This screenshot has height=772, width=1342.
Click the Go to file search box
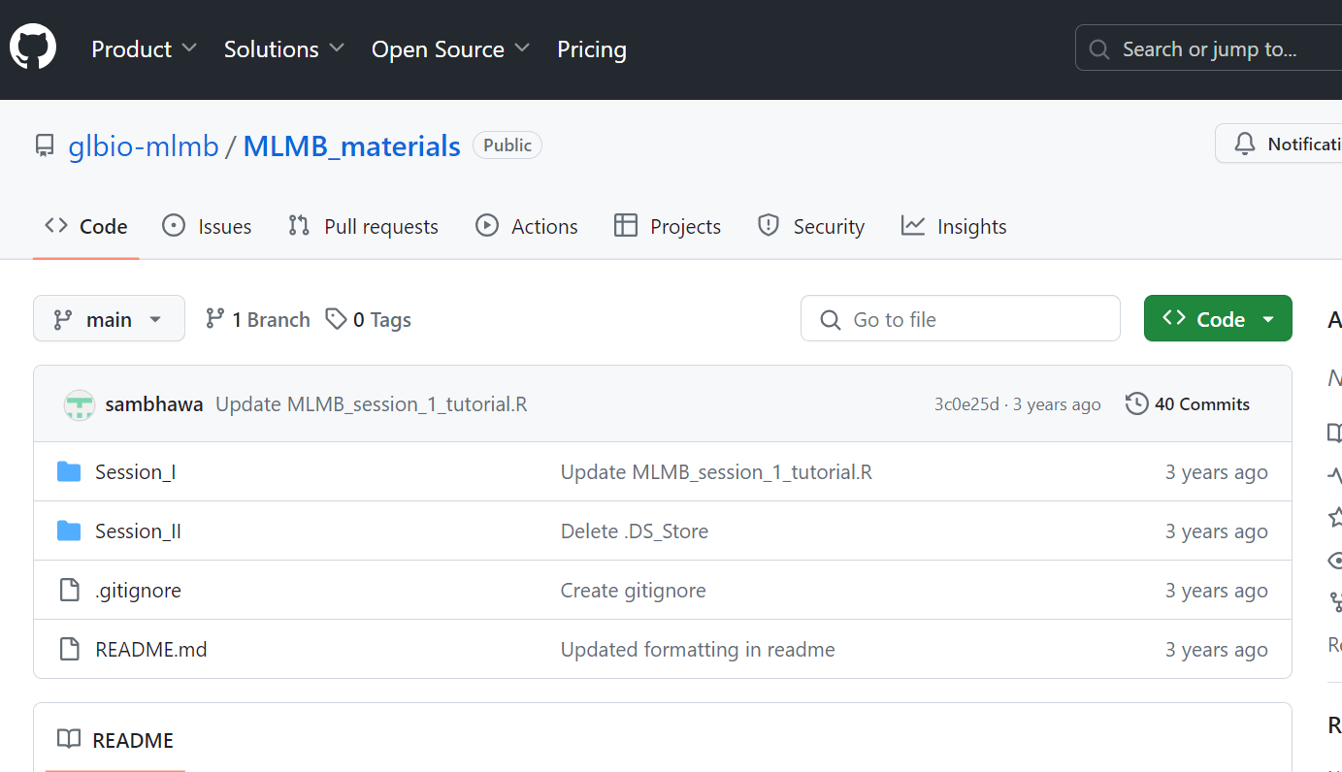(x=961, y=319)
